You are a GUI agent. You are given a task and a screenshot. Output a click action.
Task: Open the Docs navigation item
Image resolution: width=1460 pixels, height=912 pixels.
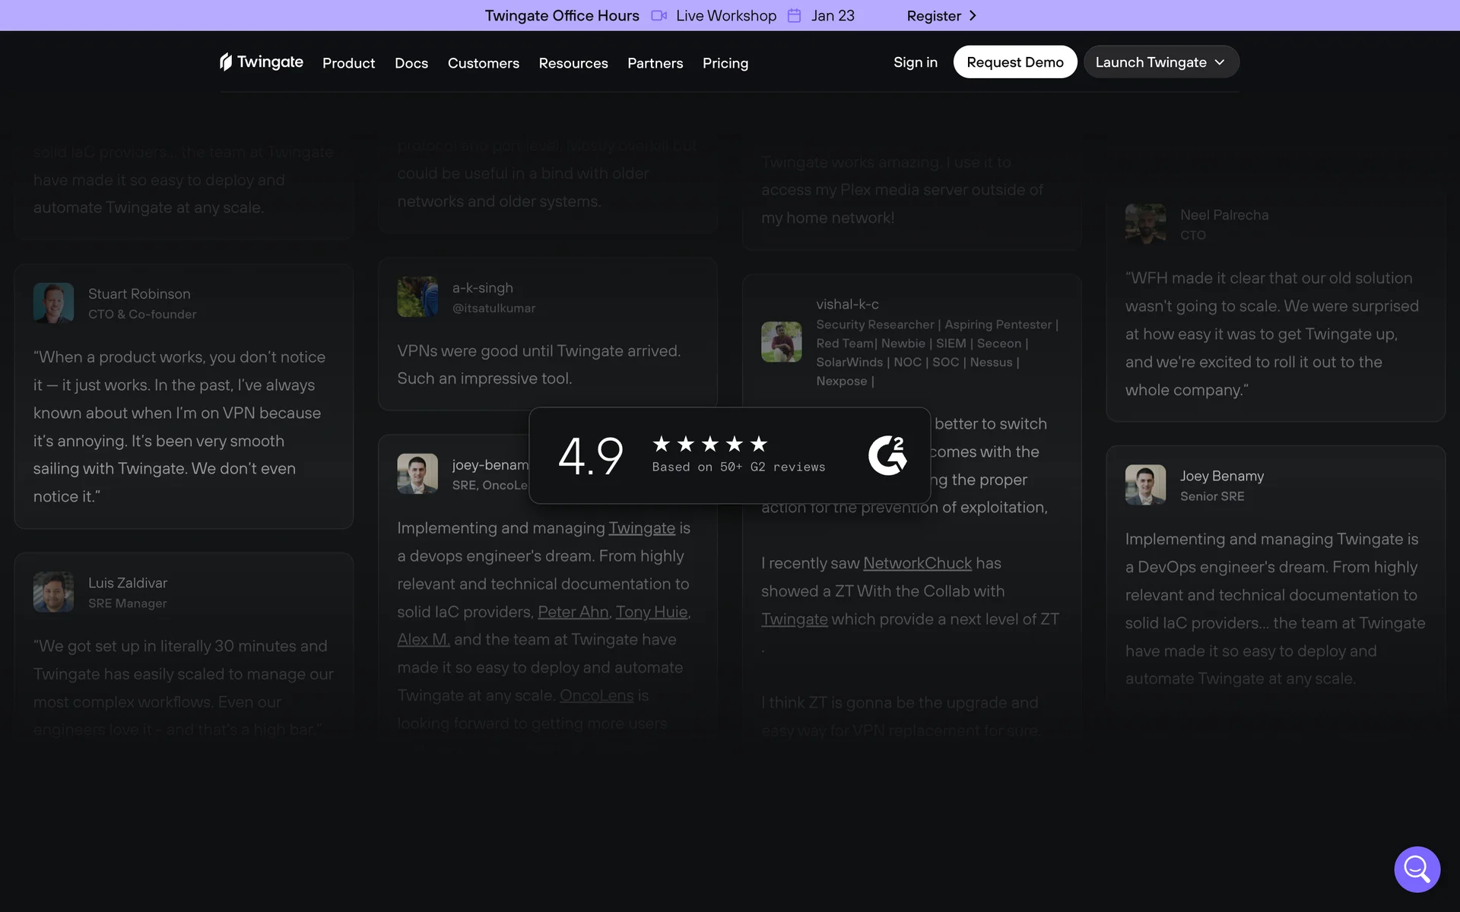click(411, 63)
